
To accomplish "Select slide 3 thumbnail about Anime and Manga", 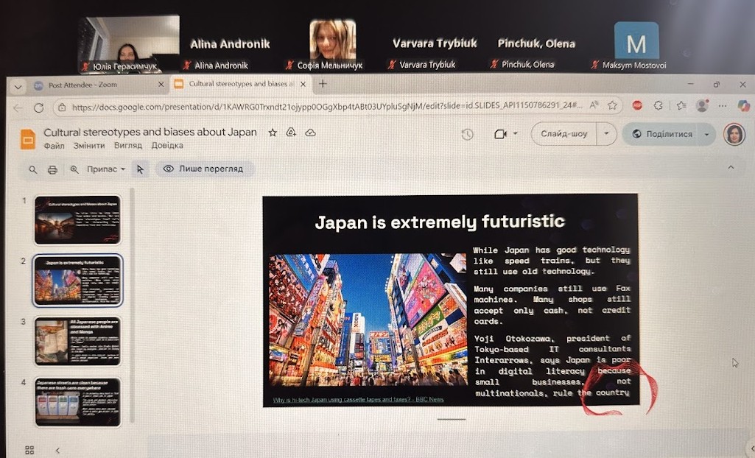I will click(77, 341).
